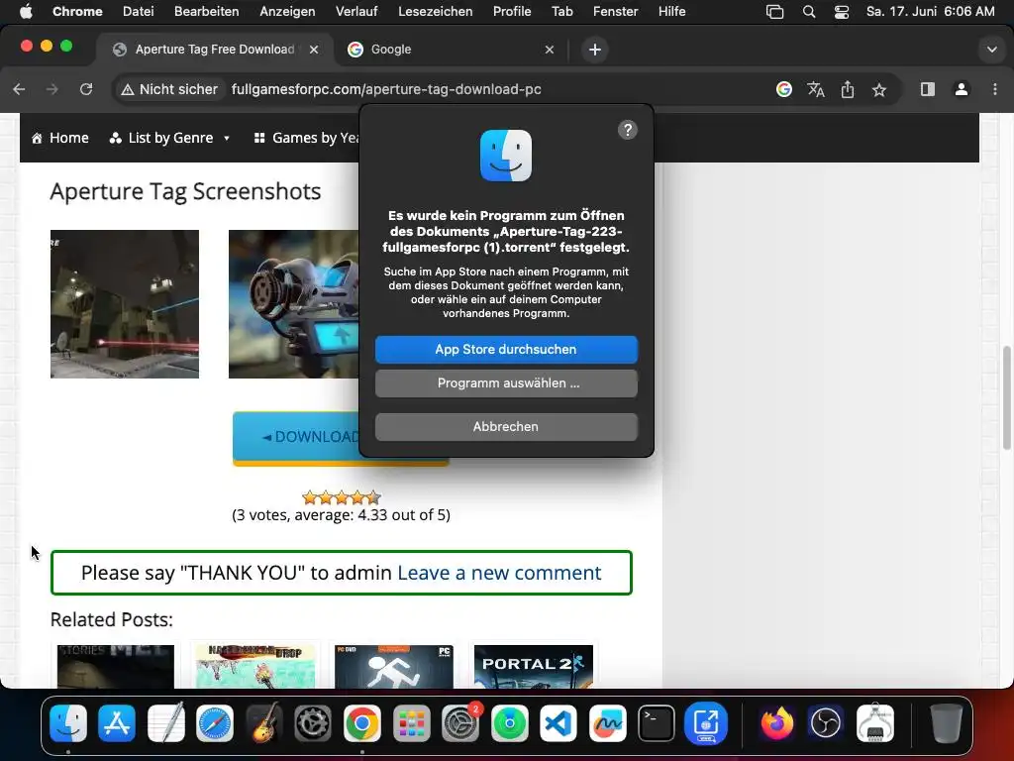The width and height of the screenshot is (1014, 761).
Task: Open the paint gun screenshot thumbnail
Action: (293, 304)
